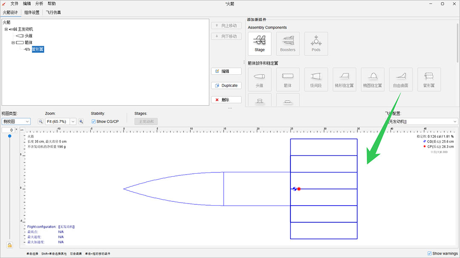
Task: Open the flight configuration 无发动机 dropdown
Action: (421, 121)
